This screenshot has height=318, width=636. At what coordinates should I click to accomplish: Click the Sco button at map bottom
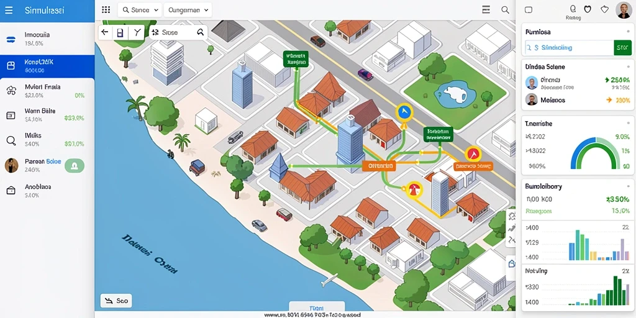116,301
